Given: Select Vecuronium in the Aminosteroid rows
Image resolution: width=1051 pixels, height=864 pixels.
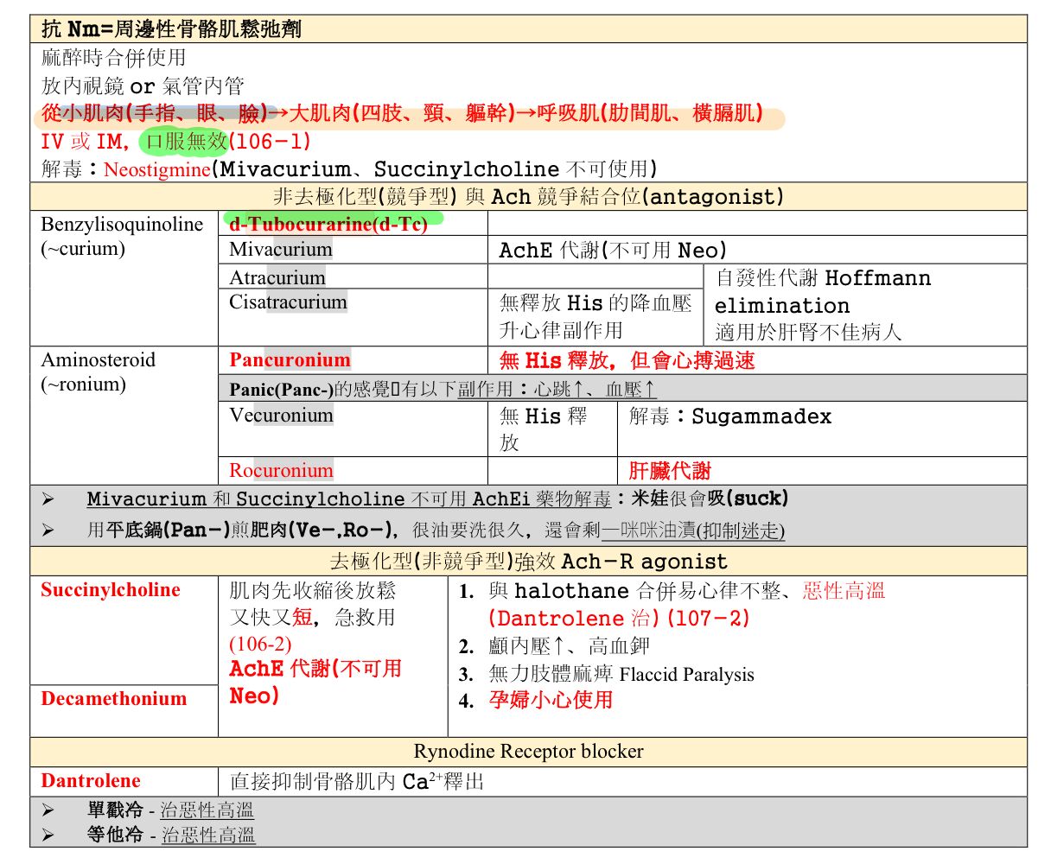Looking at the screenshot, I should [x=281, y=416].
